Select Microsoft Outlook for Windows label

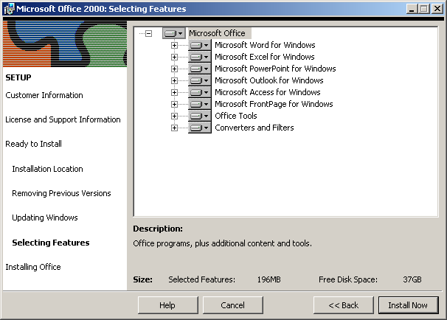[268, 80]
